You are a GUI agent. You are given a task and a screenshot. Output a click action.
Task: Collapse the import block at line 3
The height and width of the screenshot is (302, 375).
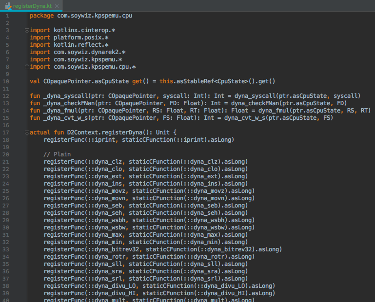tap(26, 30)
